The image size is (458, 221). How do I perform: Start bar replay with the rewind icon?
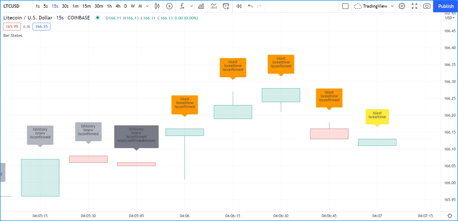[x=239, y=6]
